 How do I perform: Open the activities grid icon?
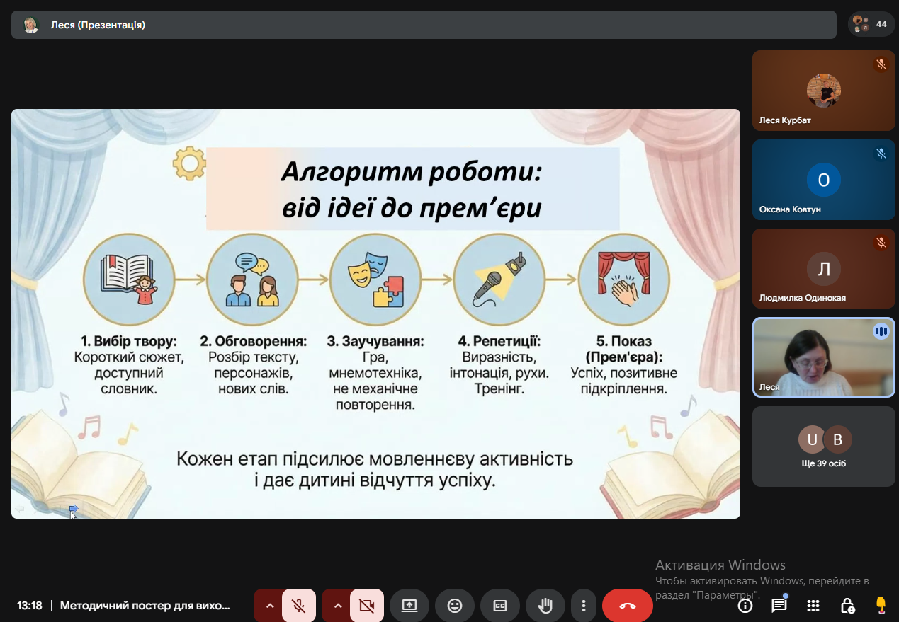[x=813, y=606]
